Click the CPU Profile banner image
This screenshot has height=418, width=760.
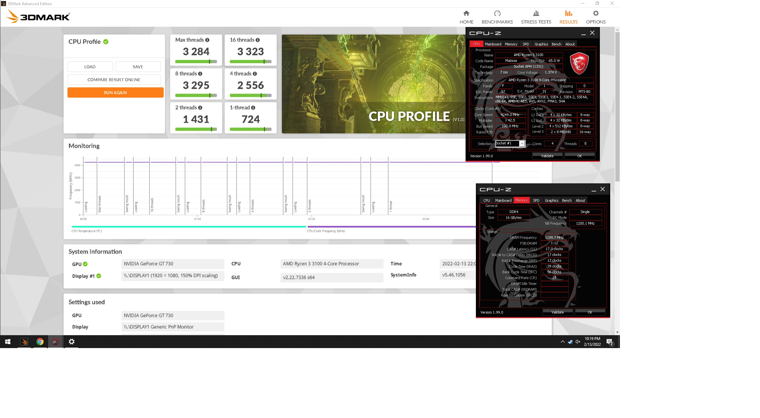(373, 84)
